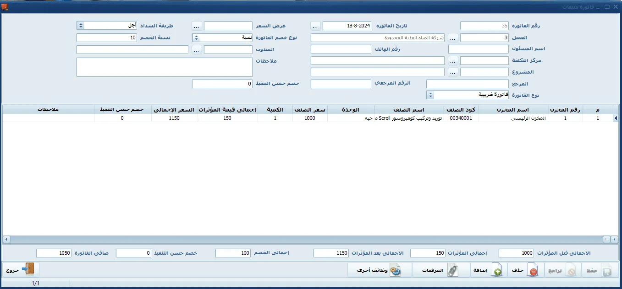This screenshot has height=289, width=622.
Task: Click the المشروع code input field
Action: 484,73
